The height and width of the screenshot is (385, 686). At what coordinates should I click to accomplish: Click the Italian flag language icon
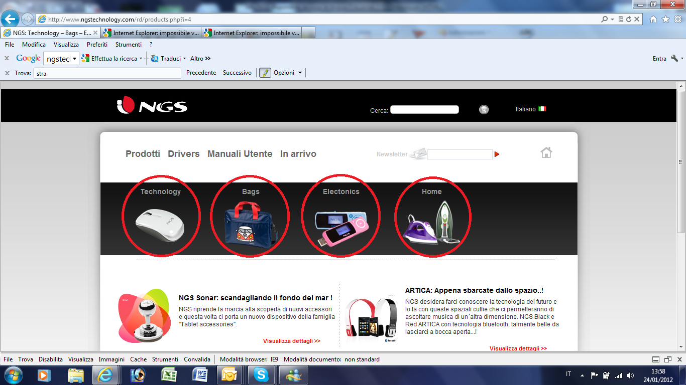click(542, 109)
